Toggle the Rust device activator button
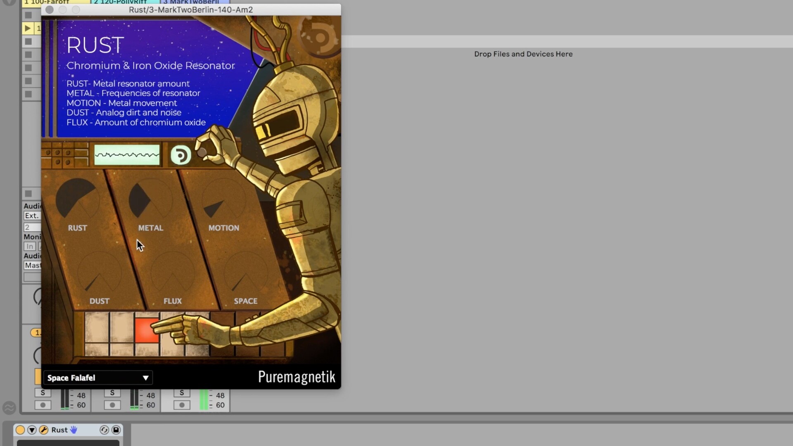The width and height of the screenshot is (793, 446). click(20, 430)
